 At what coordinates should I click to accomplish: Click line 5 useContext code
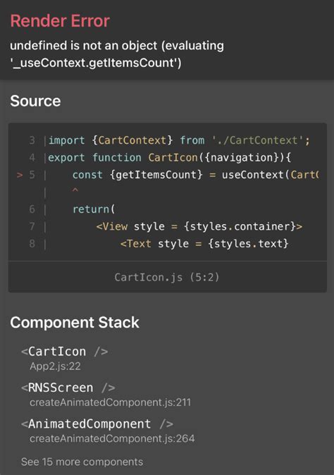point(195,175)
